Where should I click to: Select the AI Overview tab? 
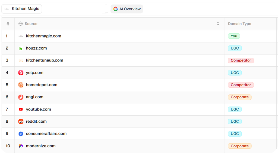coord(127,9)
